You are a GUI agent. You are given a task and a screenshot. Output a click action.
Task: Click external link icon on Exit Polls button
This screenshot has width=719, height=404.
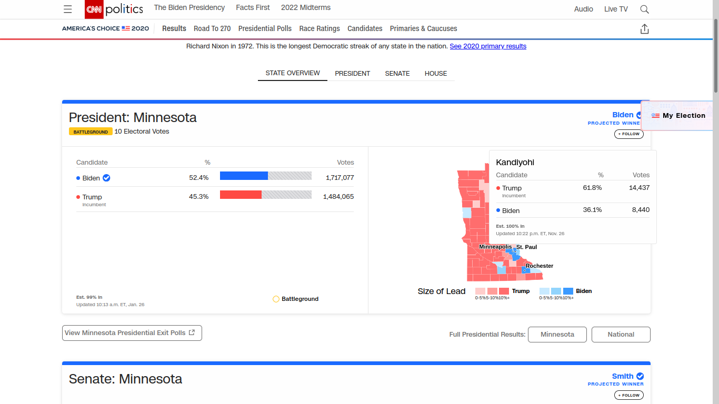point(192,332)
